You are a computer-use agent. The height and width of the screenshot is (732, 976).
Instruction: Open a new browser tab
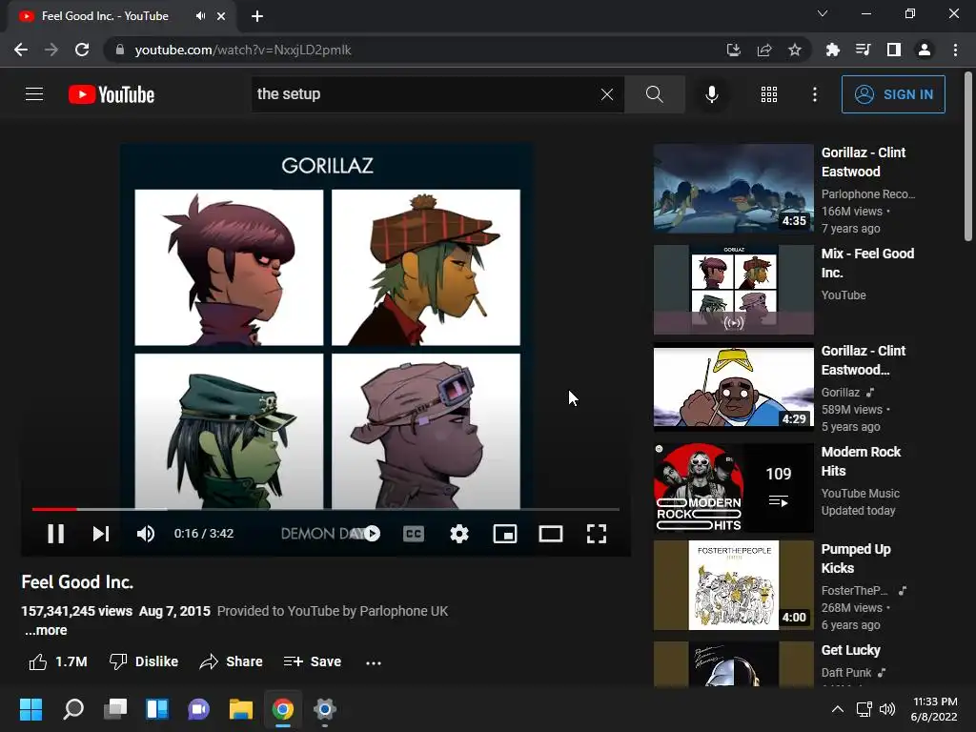257,16
